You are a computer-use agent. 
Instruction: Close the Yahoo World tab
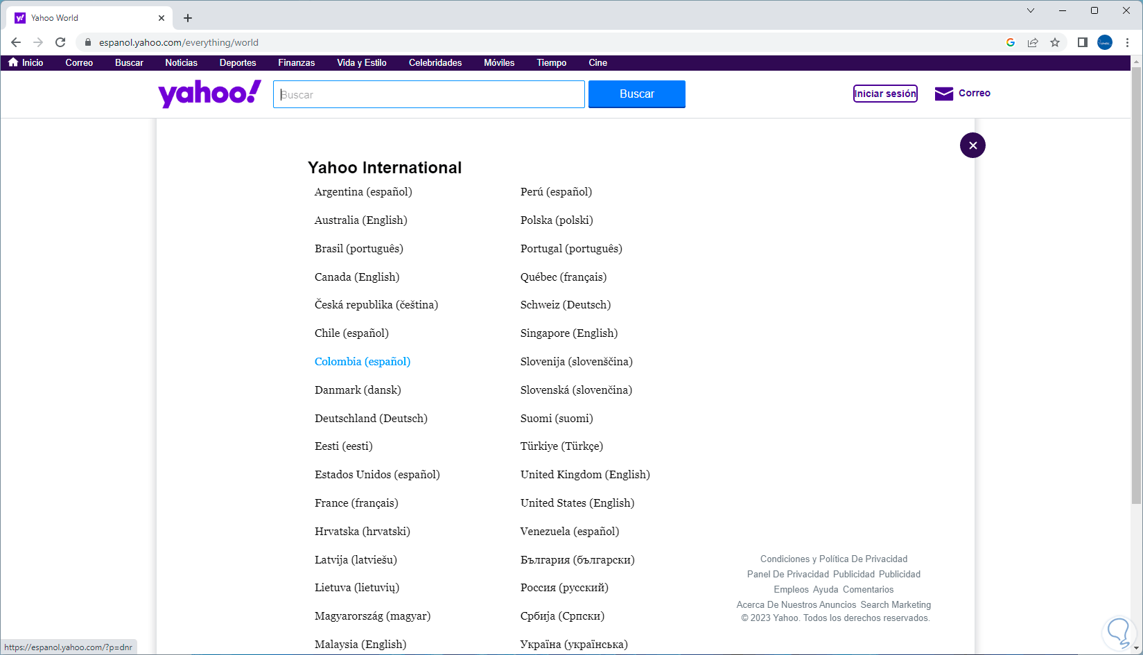[162, 18]
